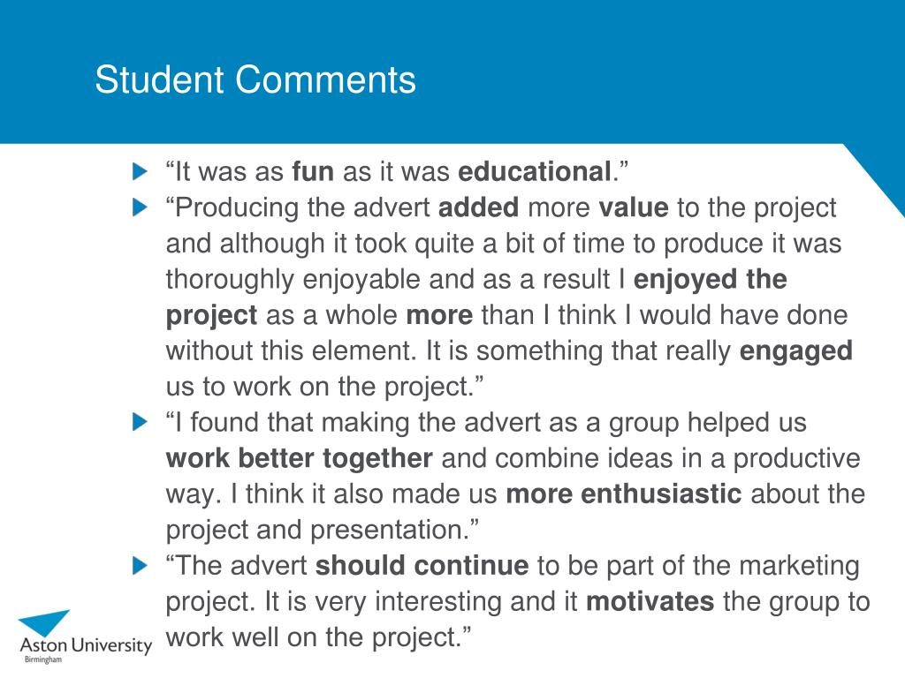Click the bold word added
Image resolution: width=905 pixels, height=678 pixels.
478,207
